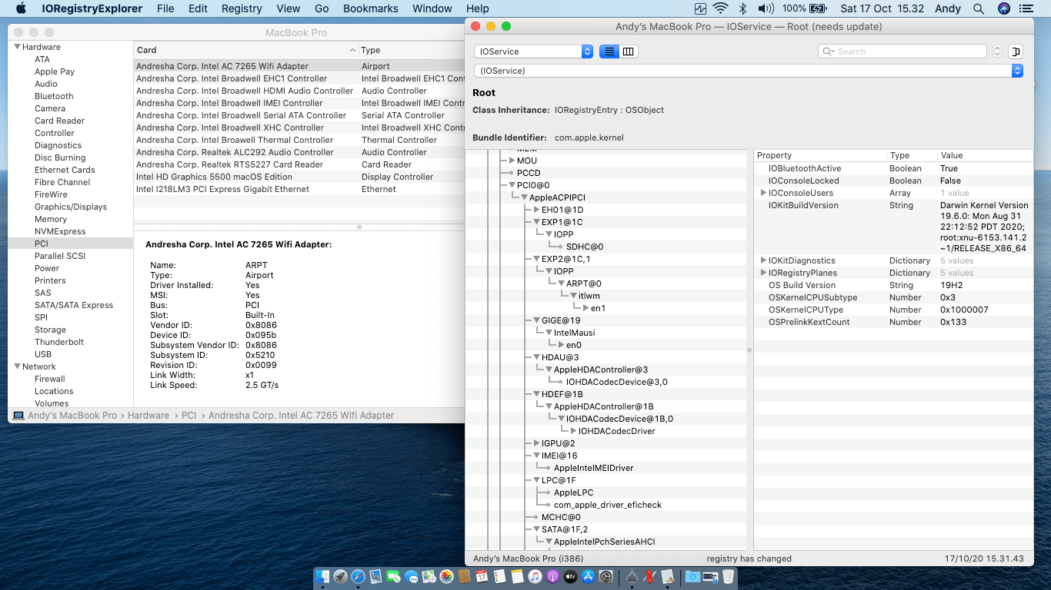This screenshot has width=1051, height=590.
Task: Expand the IGPU@2 tree node
Action: [536, 443]
